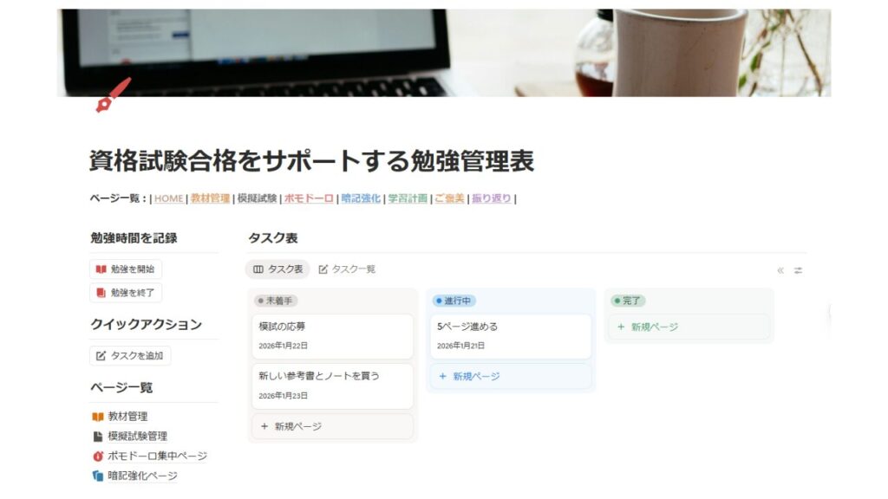The width and height of the screenshot is (888, 499).
Task: Open the view settings swap-arrows icon
Action: pyautogui.click(x=798, y=270)
